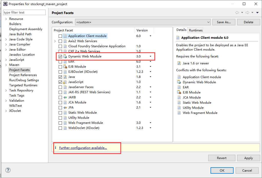Click the help question mark icon
This screenshot has width=262, height=178.
(8, 170)
